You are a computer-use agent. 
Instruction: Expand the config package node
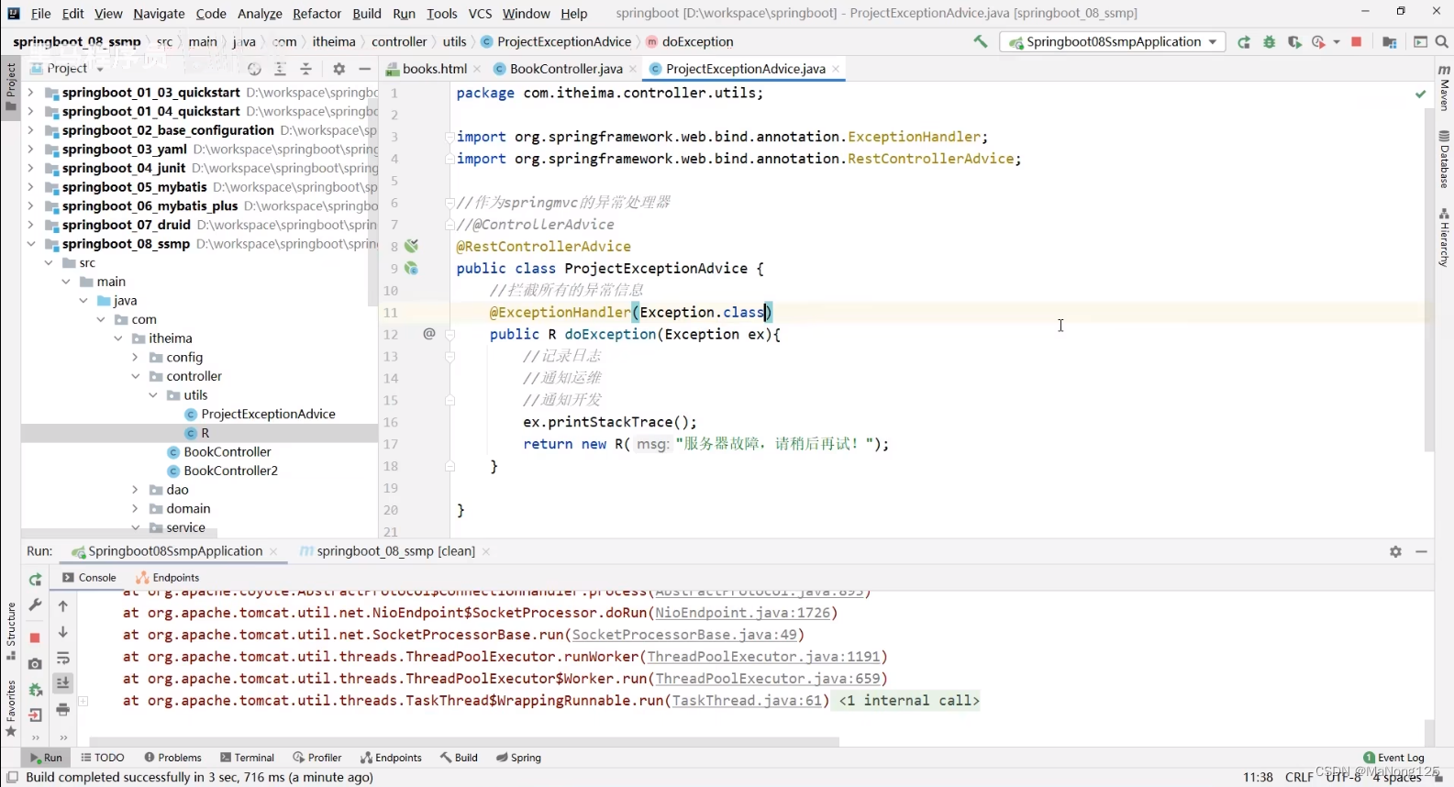point(135,358)
